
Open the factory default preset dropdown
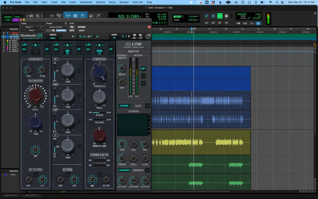pyautogui.click(x=56, y=27)
